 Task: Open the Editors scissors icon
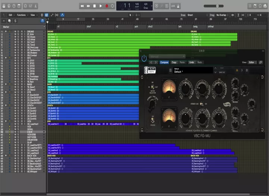click(35, 6)
